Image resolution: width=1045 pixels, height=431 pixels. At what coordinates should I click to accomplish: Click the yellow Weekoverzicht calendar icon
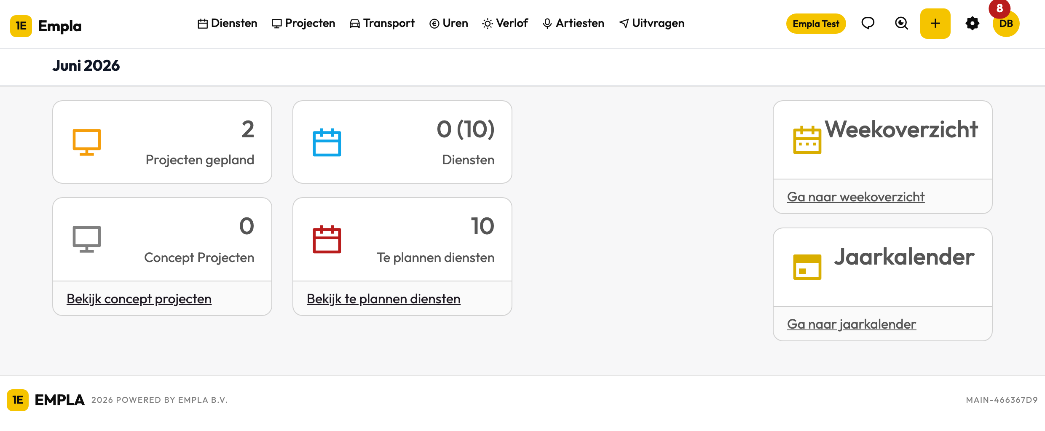[x=807, y=140]
